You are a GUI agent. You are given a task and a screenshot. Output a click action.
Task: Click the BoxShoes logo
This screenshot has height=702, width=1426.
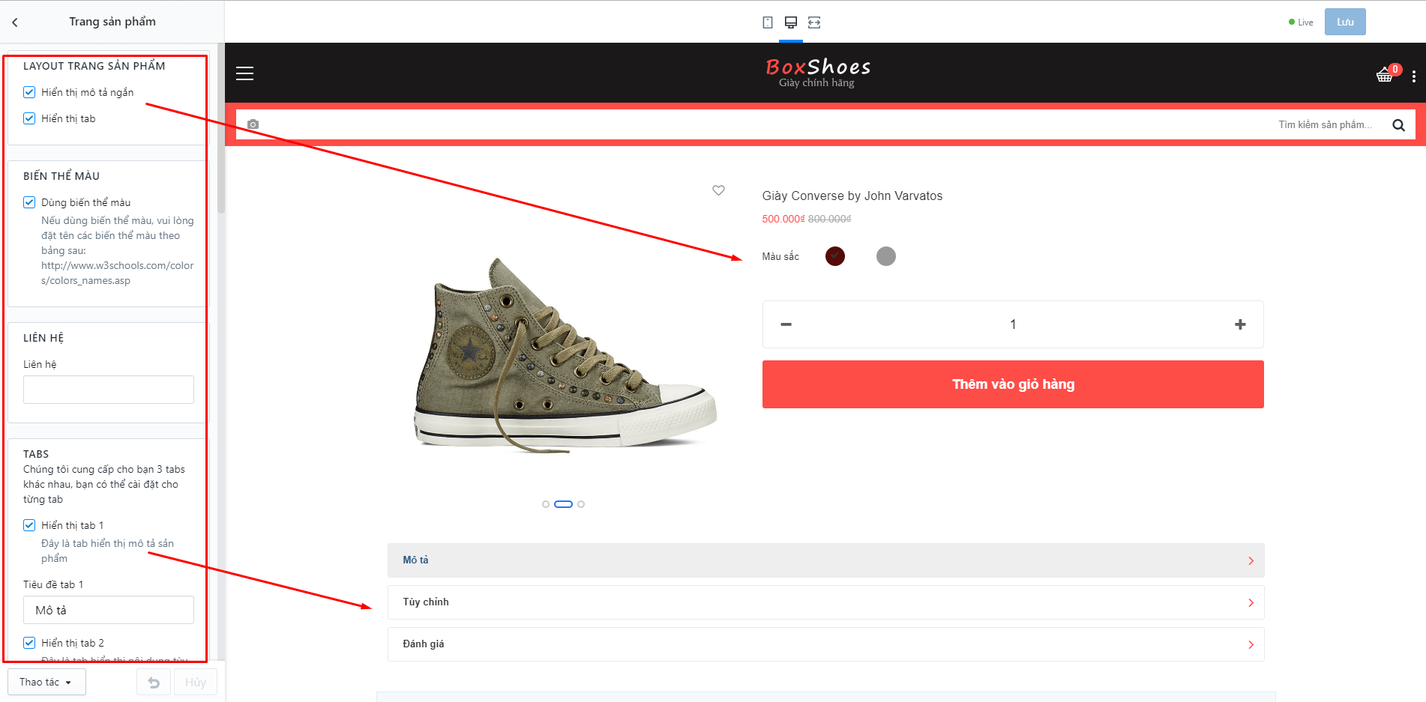click(817, 72)
